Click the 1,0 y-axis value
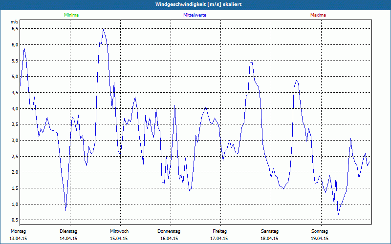 pyautogui.click(x=15, y=204)
